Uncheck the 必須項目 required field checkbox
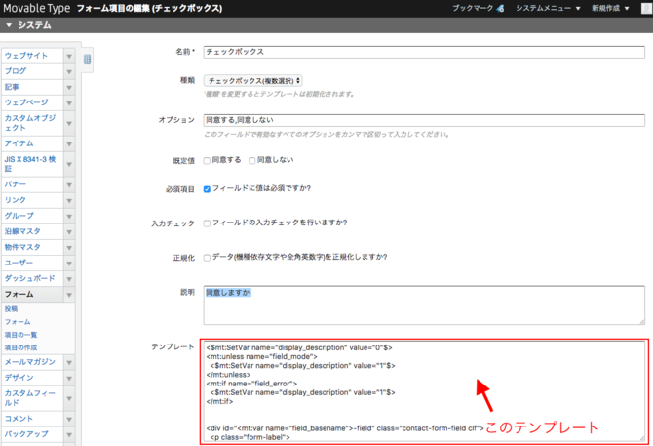 point(207,189)
